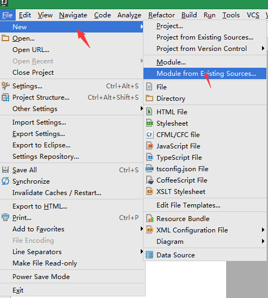Click the Settings wrench icon
This screenshot has width=268, height=298.
(x=5, y=86)
